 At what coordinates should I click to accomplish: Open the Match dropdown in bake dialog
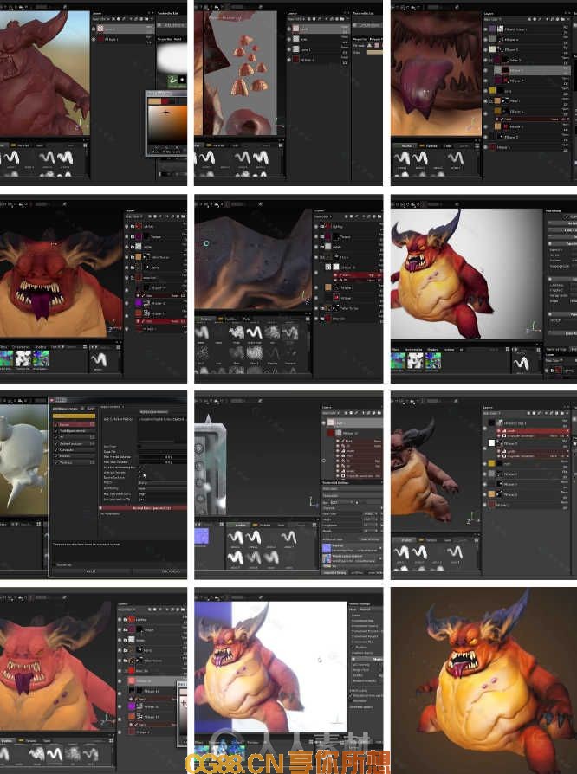[161, 483]
